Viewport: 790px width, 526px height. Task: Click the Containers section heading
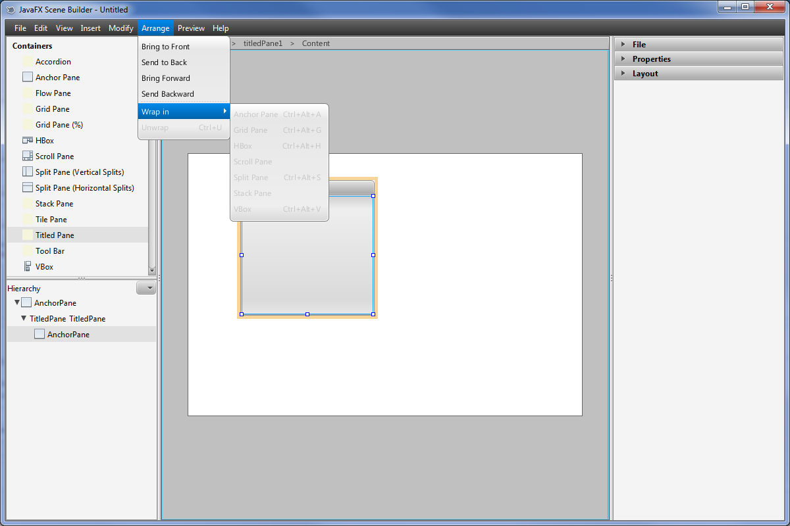[32, 46]
